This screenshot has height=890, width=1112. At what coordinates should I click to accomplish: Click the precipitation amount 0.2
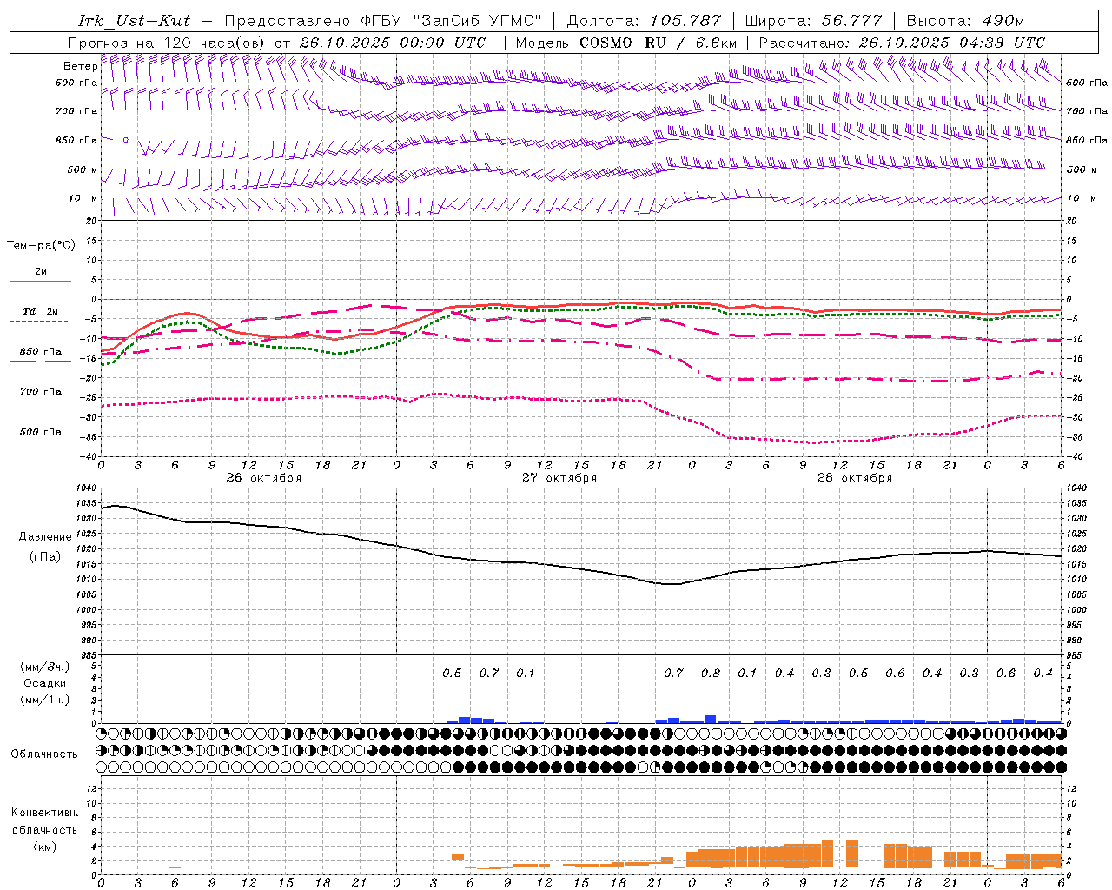821,673
